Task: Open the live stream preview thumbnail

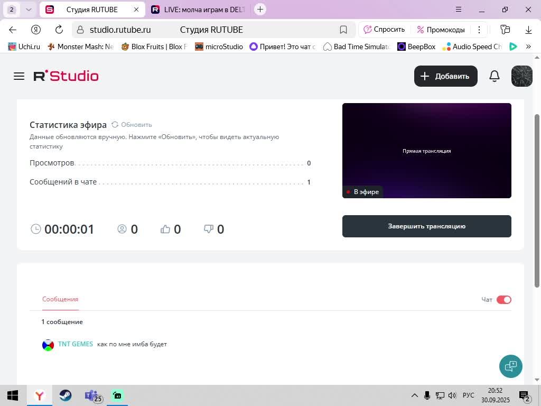Action: point(426,151)
